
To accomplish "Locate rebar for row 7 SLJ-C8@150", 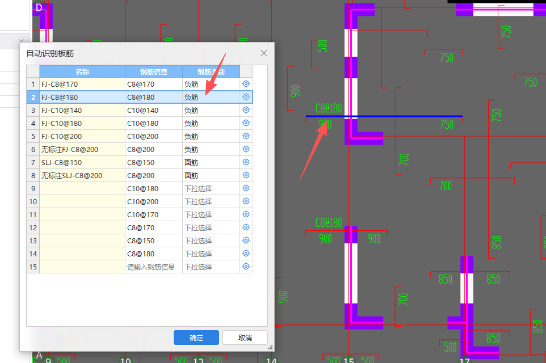I will click(246, 162).
